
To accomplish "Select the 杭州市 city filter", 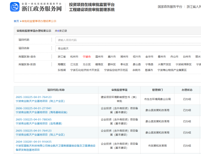I will tap(74, 57).
